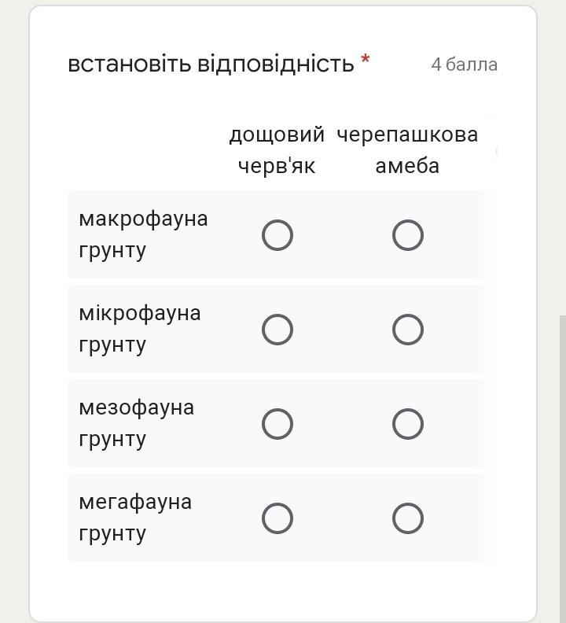Choose черепашкова амеба in мікрофауна грунту row
This screenshot has height=623, width=566.
pos(408,330)
